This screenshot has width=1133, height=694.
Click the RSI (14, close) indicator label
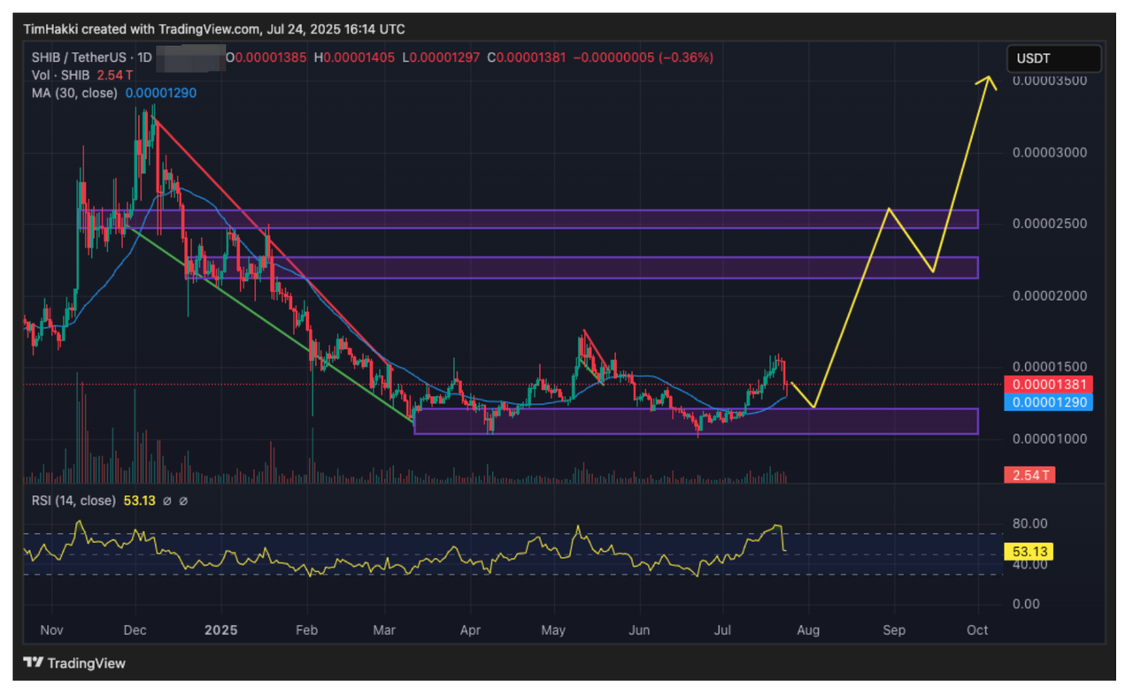tap(71, 500)
